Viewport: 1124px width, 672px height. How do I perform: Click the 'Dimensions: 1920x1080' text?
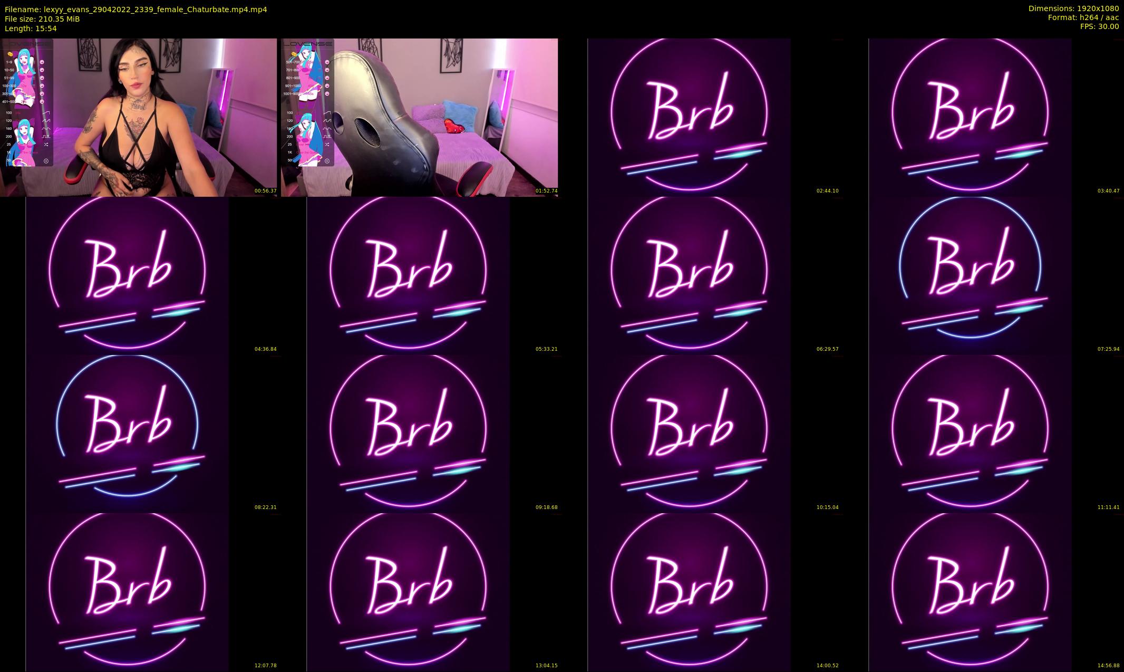click(1073, 8)
